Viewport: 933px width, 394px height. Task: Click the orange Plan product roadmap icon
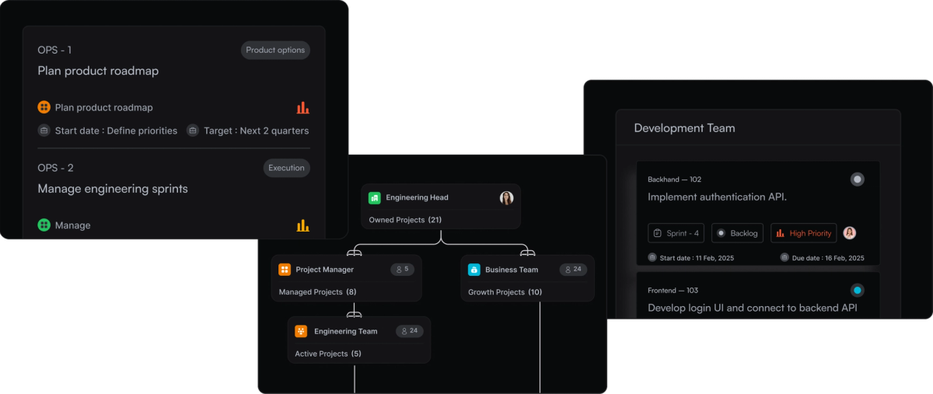tap(44, 107)
